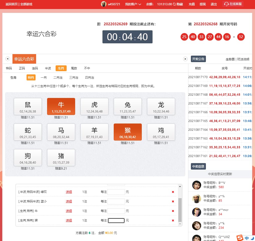Select the 龙 zodiac tile
Viewport: 255px width, 241px height.
coord(161,106)
